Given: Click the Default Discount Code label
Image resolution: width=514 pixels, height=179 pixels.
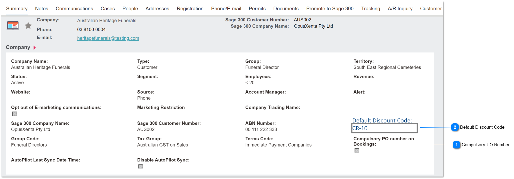Looking at the screenshot, I should tap(382, 121).
